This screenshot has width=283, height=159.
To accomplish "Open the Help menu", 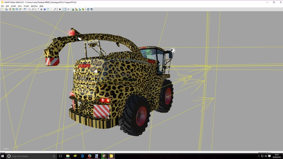I will (x=41, y=6).
